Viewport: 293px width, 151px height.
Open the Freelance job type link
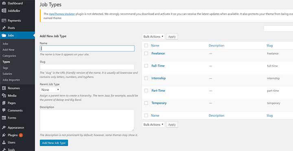(158, 54)
